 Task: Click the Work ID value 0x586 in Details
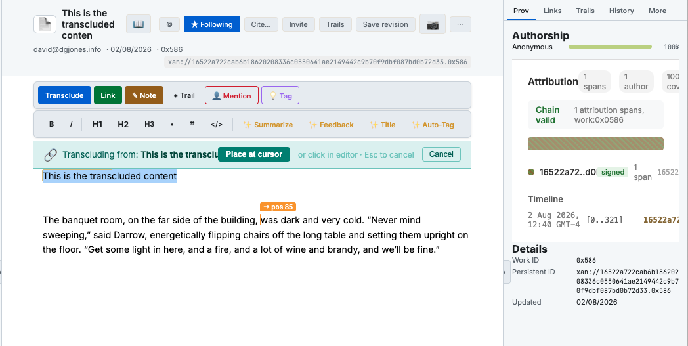586,261
